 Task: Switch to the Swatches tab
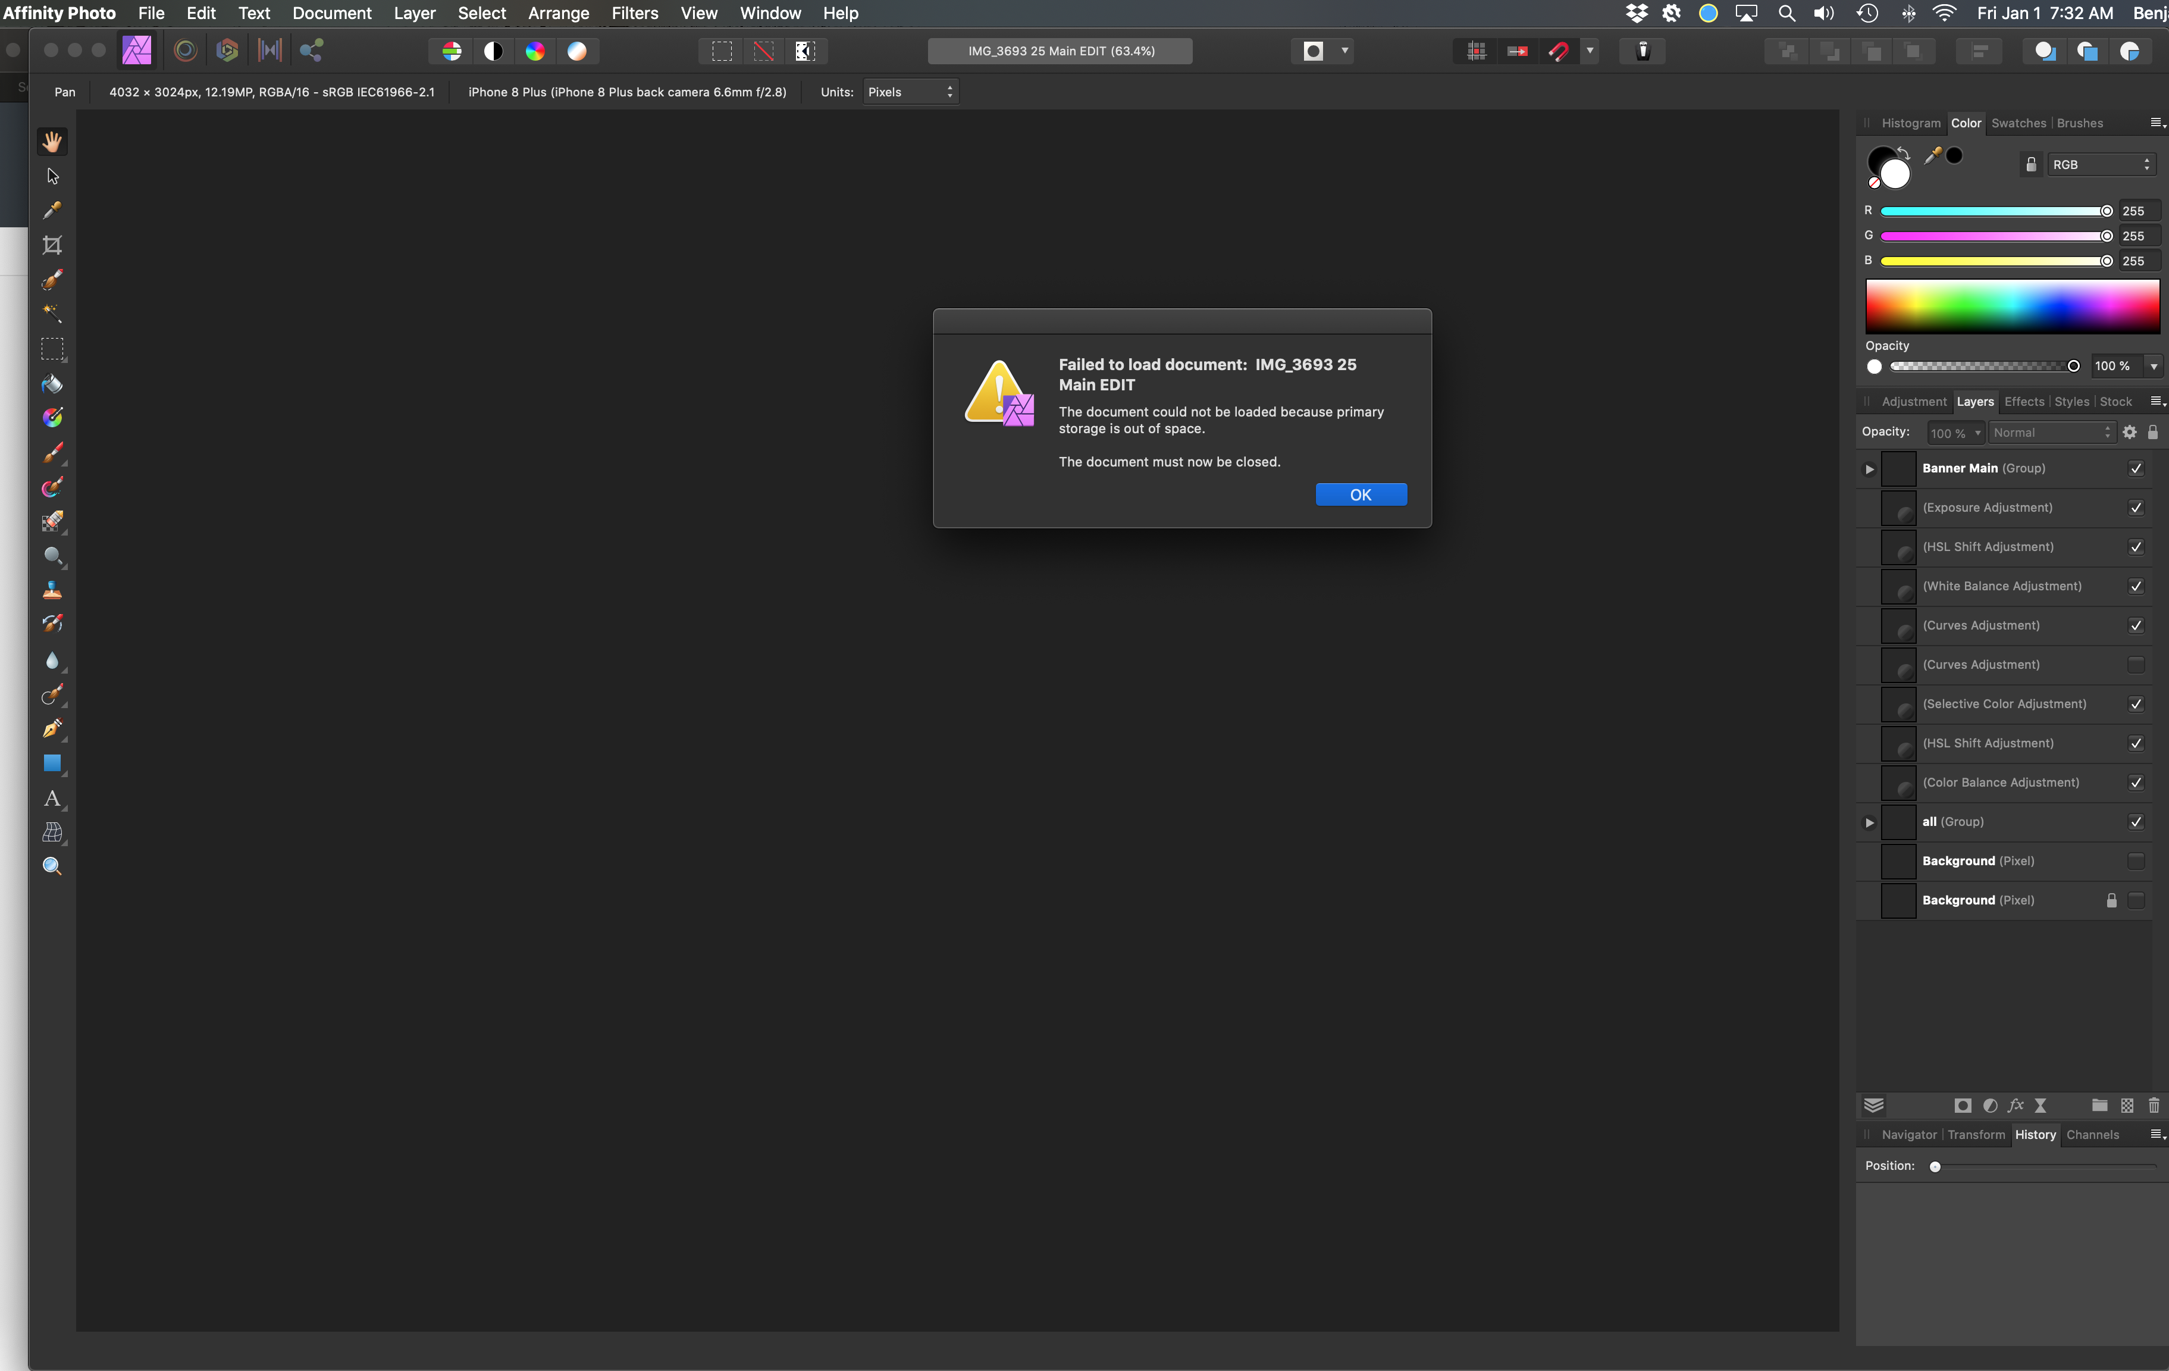pyautogui.click(x=2018, y=123)
